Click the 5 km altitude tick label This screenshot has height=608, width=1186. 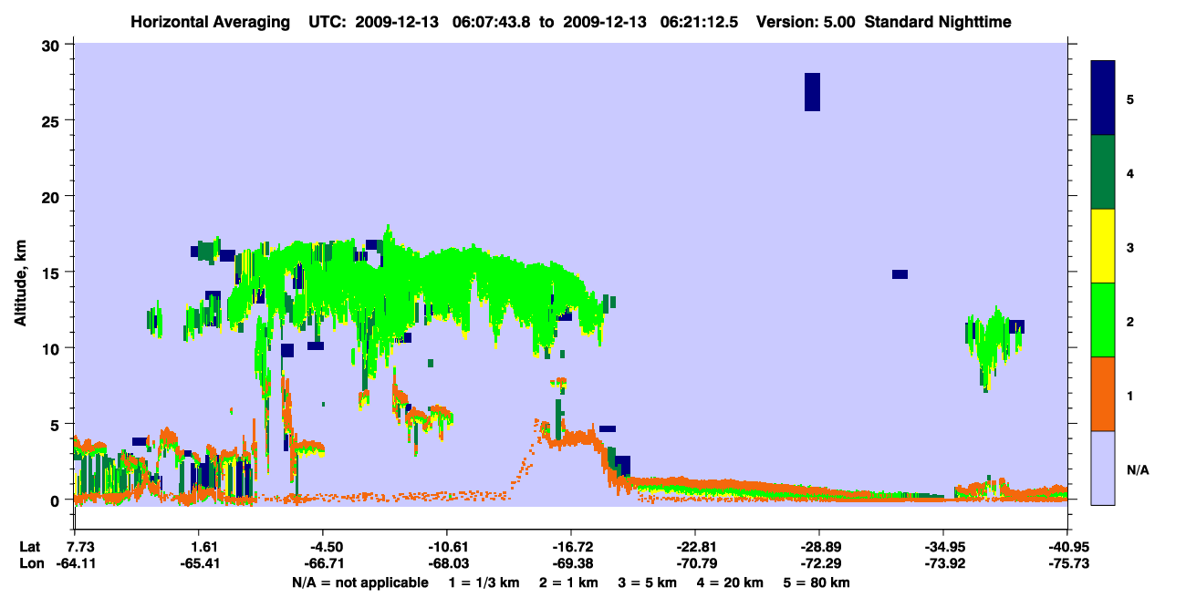[55, 424]
